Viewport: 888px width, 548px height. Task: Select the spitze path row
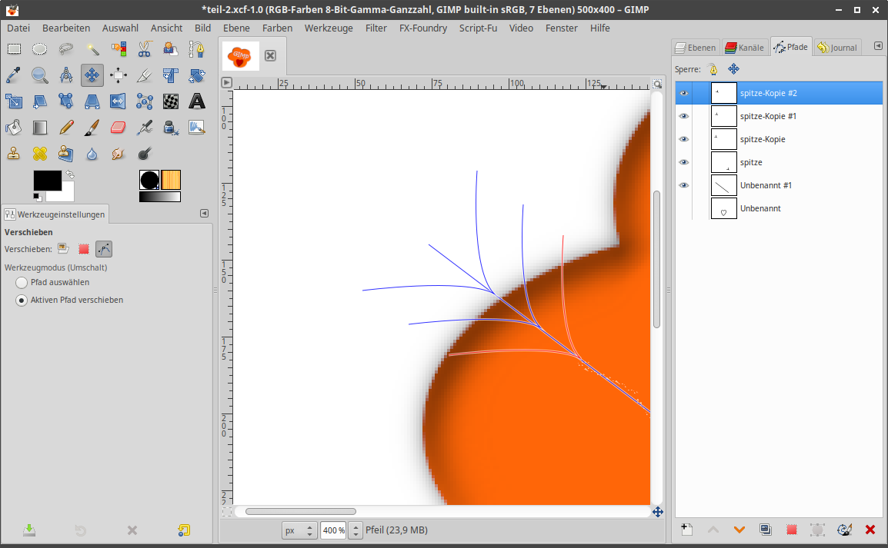[800, 162]
